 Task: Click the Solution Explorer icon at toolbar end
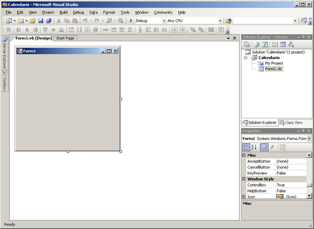coord(304,20)
